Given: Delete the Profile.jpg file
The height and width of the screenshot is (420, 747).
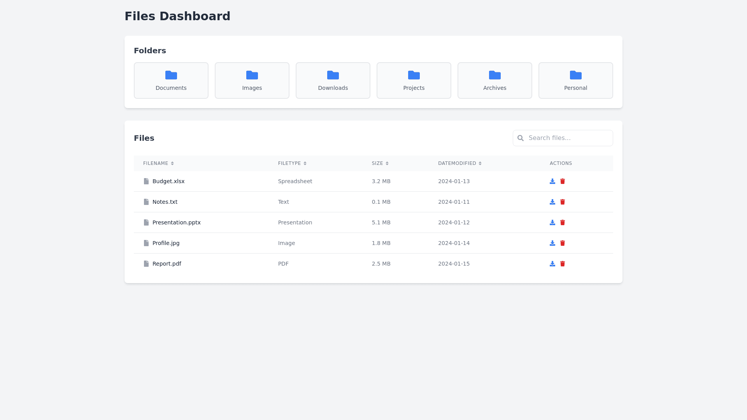Looking at the screenshot, I should tap(562, 243).
